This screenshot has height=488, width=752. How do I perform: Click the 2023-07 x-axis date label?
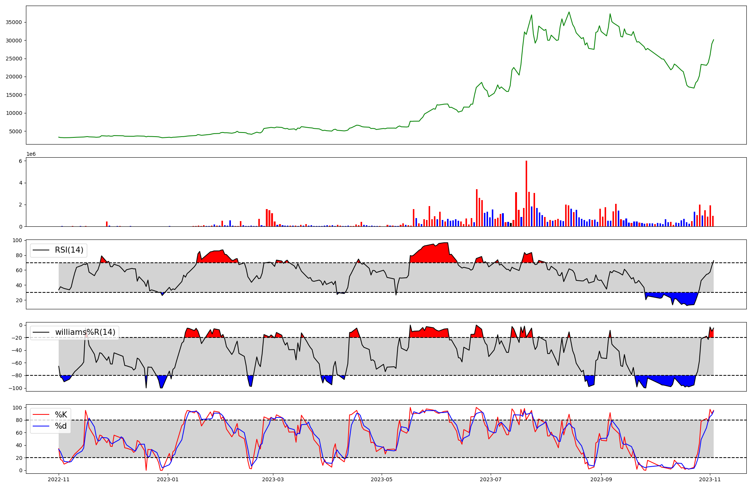490,479
